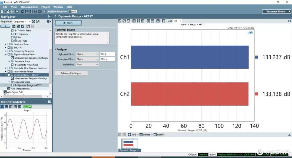Check the Frequency Response checkbox

[x=9, y=51]
